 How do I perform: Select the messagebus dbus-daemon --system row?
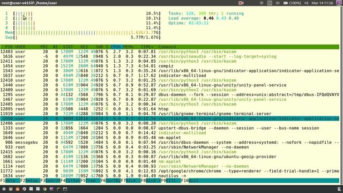[x=170, y=143]
